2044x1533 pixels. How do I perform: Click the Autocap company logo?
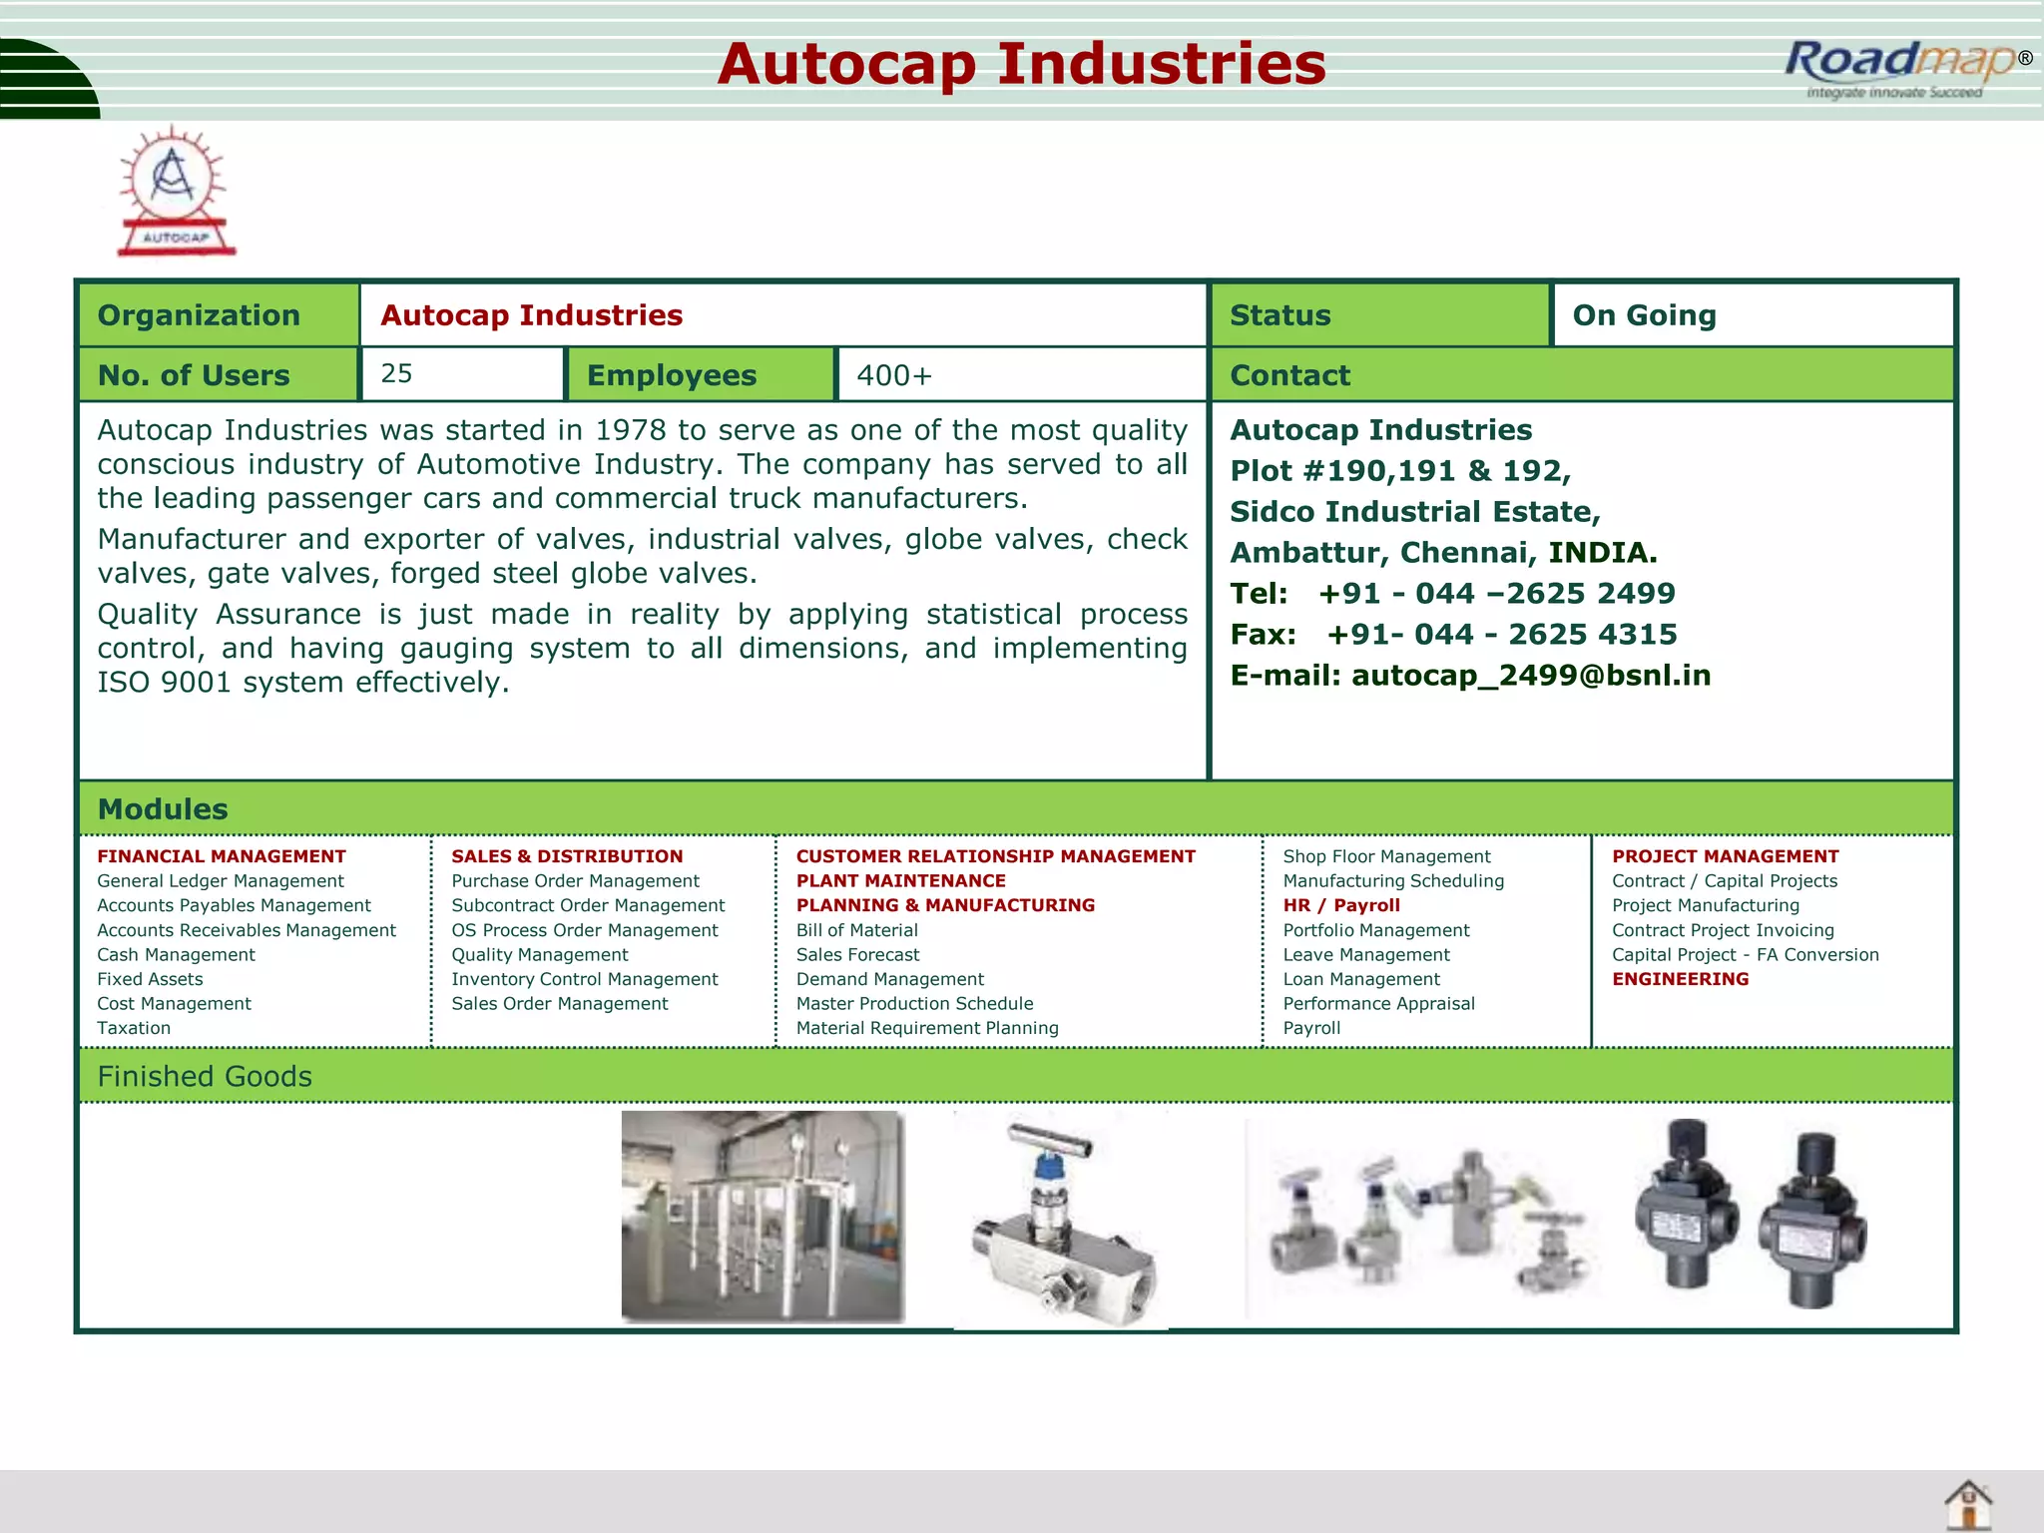tap(176, 192)
